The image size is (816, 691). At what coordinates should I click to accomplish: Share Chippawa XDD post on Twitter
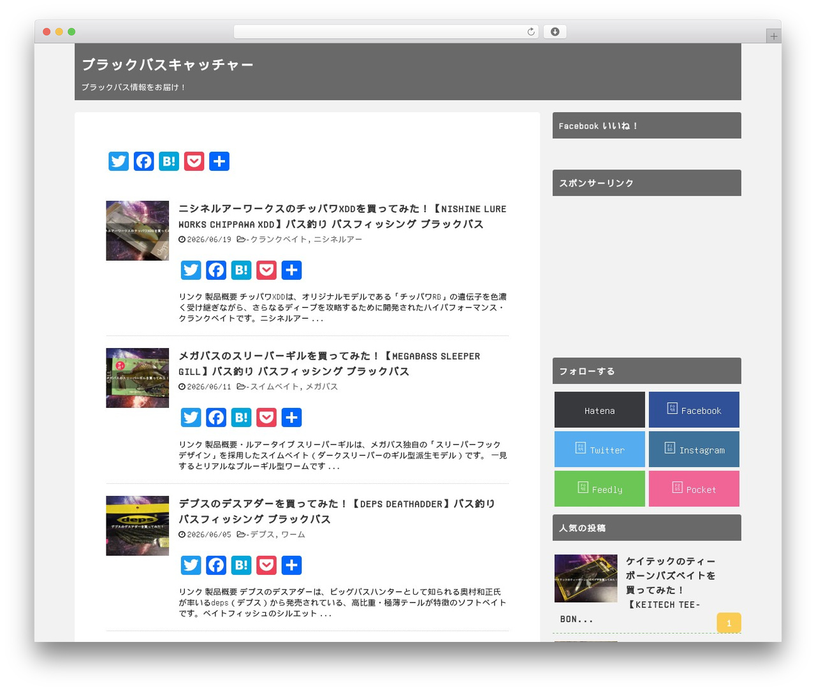coord(191,270)
